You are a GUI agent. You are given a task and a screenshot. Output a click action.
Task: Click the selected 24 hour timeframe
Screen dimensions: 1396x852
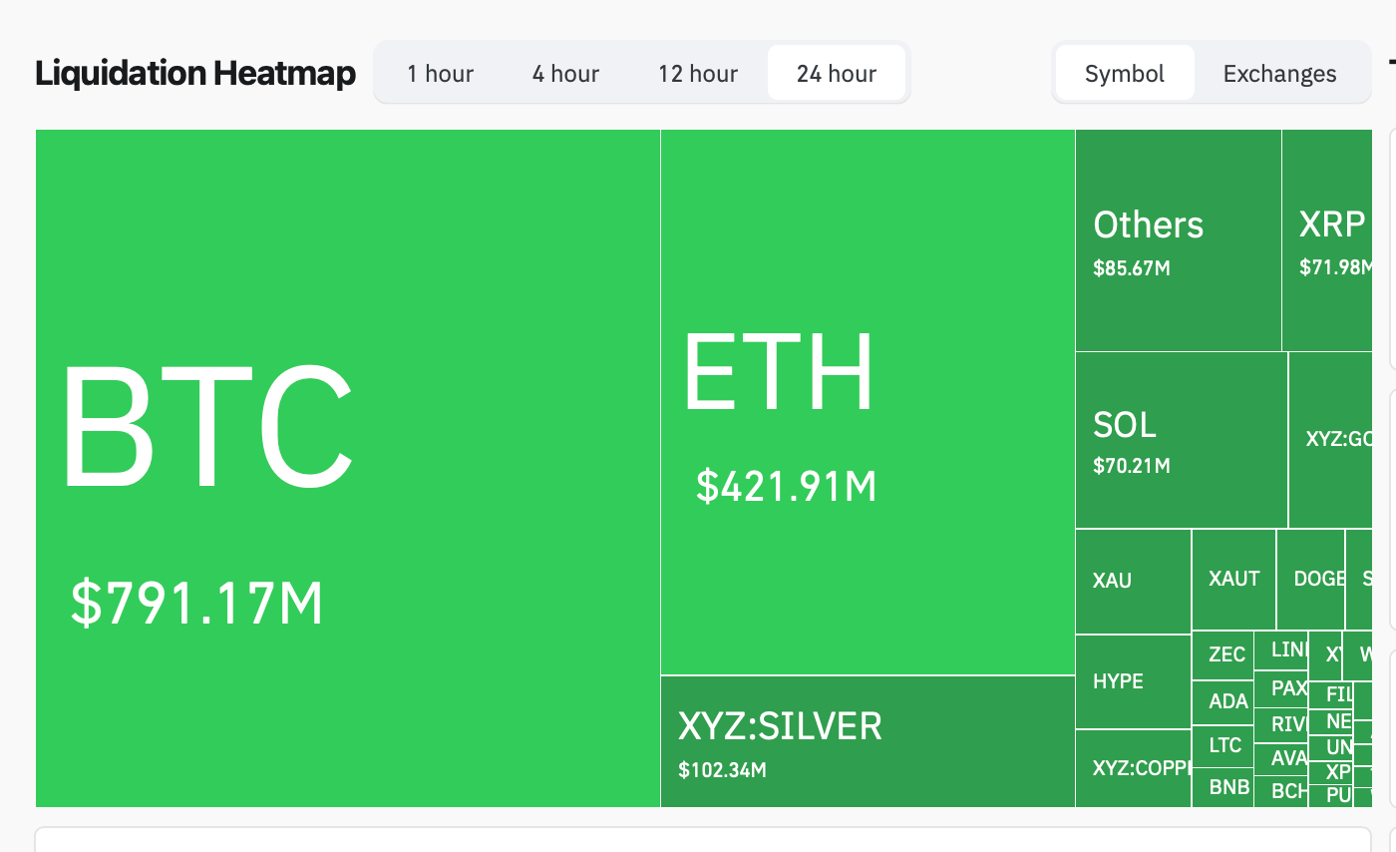tap(837, 73)
